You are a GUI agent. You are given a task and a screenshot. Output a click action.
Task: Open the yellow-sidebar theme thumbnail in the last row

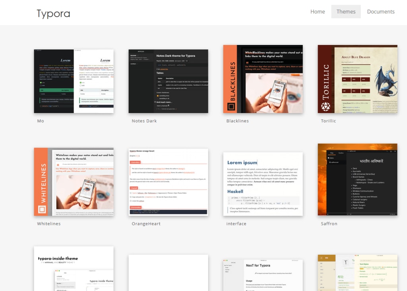[357, 273]
